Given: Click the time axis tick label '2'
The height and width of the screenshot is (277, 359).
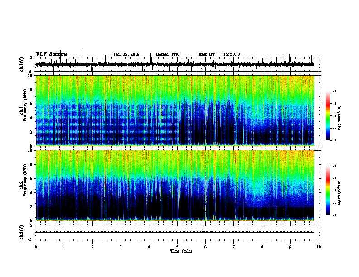Looking at the screenshot, I should tap(92, 247).
